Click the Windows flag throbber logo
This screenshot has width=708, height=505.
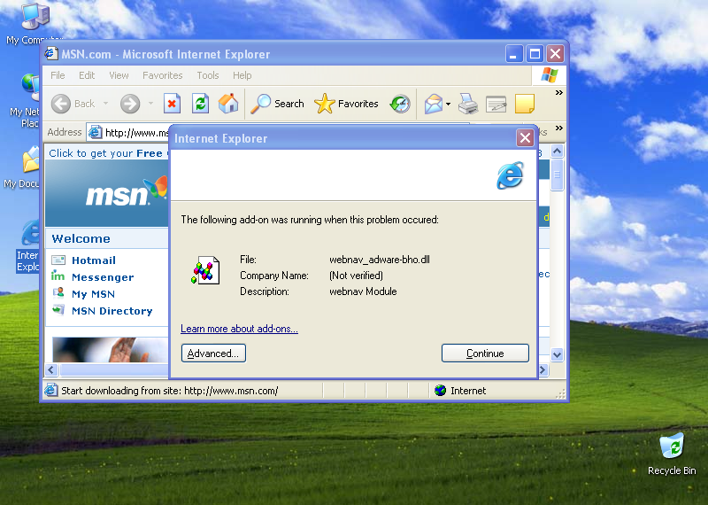[x=550, y=75]
